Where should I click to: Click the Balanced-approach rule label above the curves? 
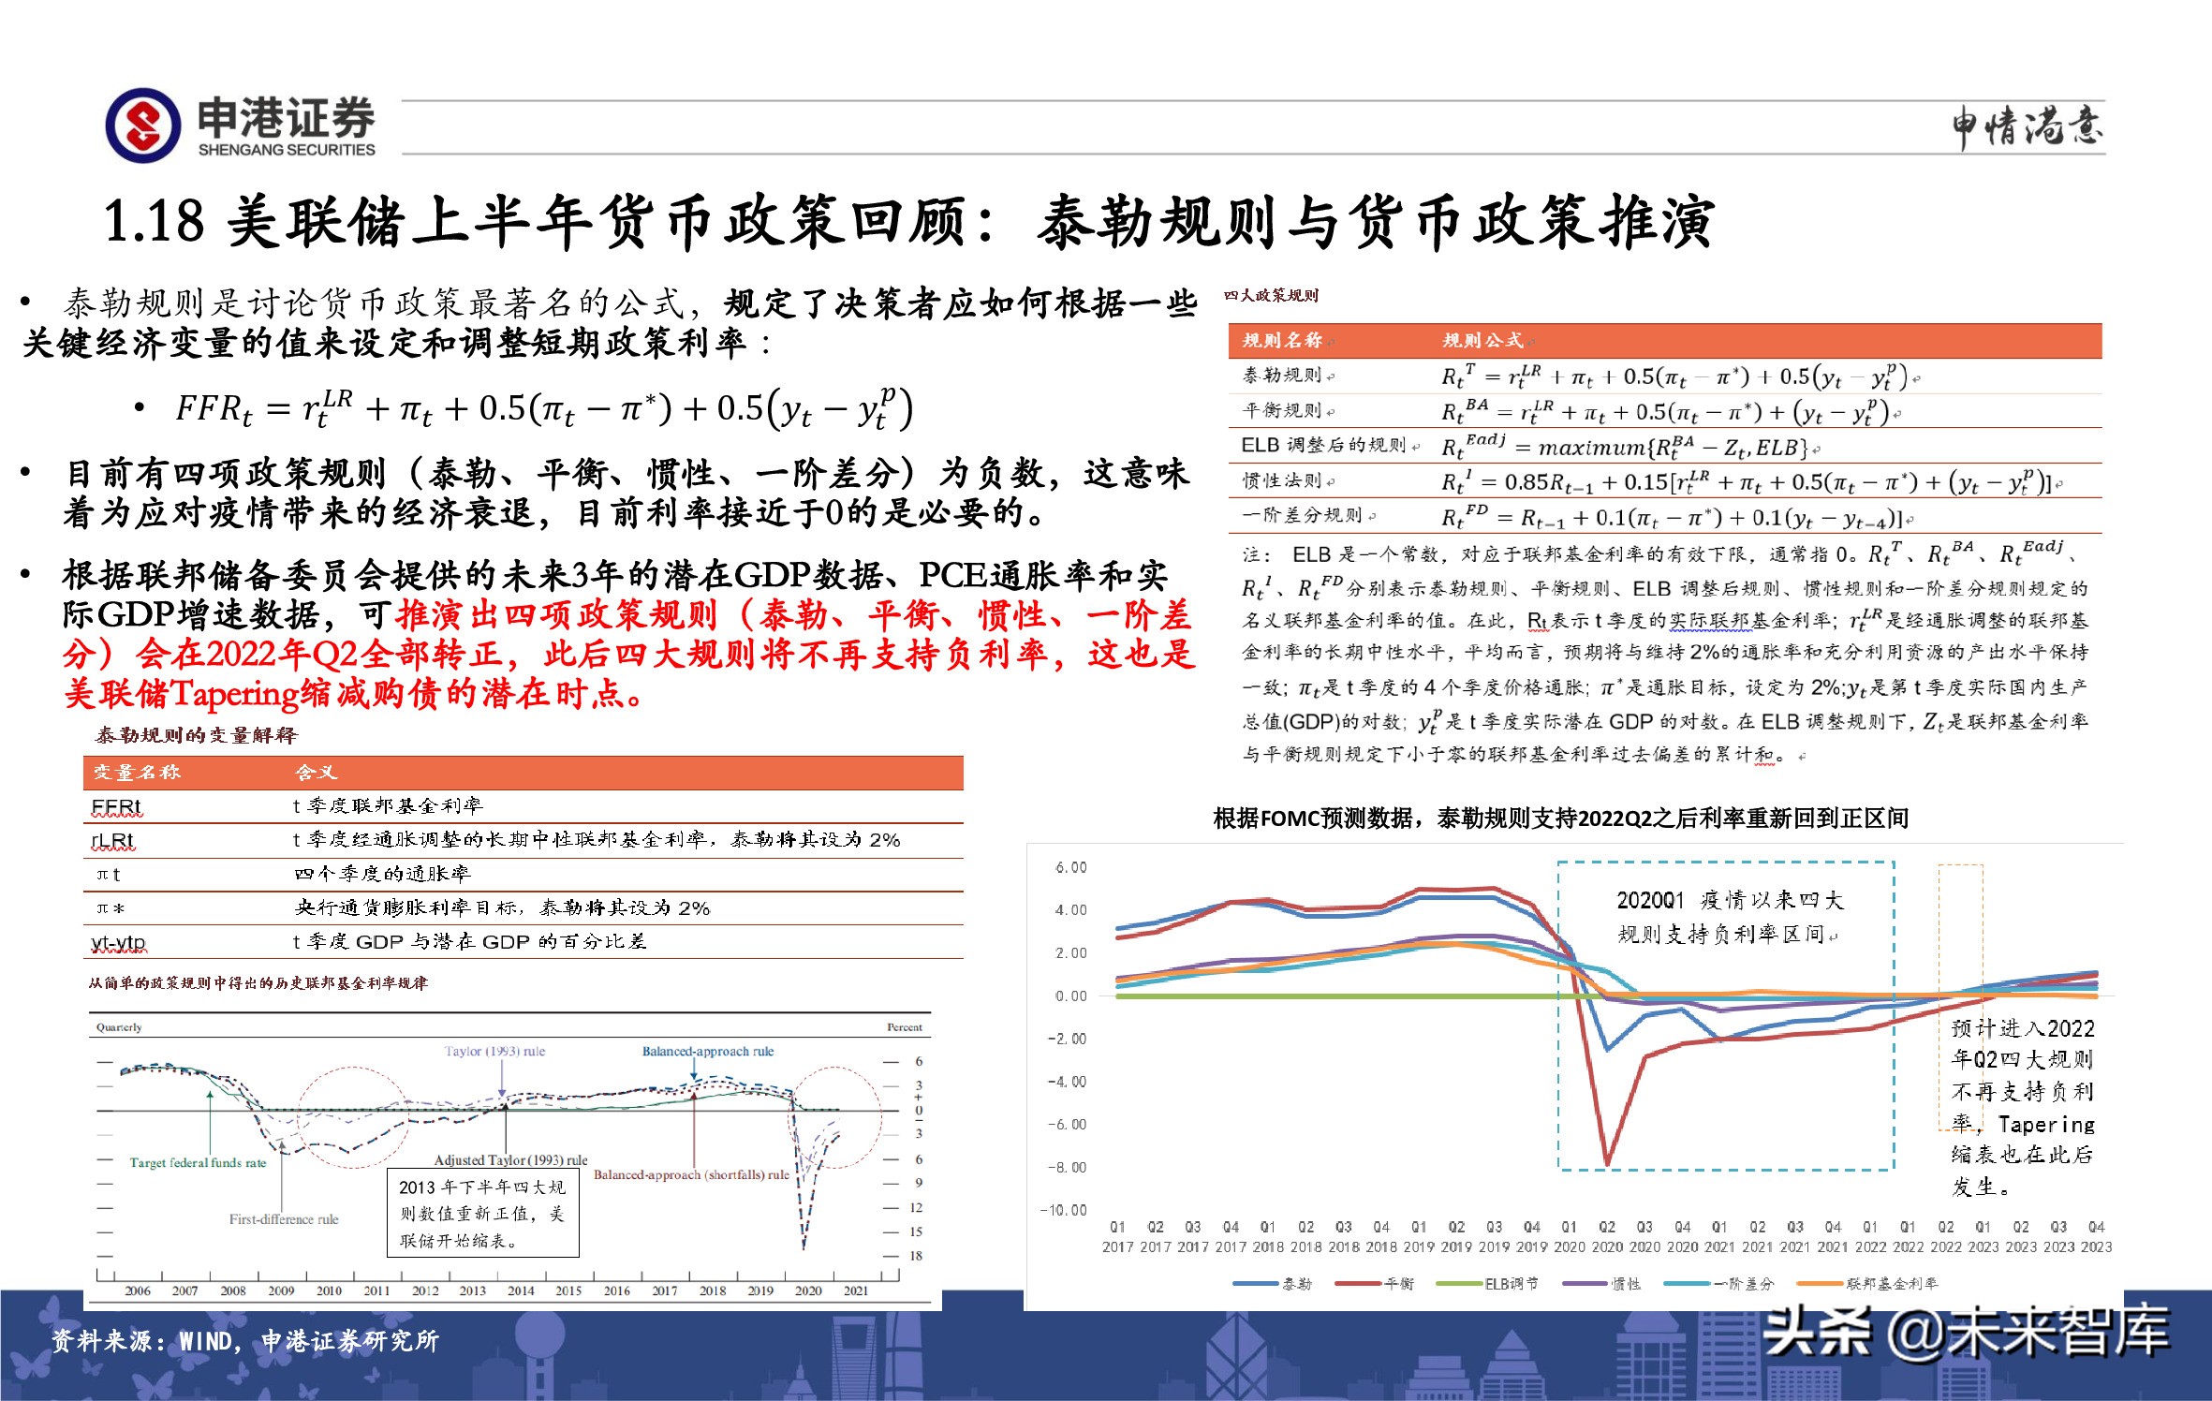tap(708, 1052)
